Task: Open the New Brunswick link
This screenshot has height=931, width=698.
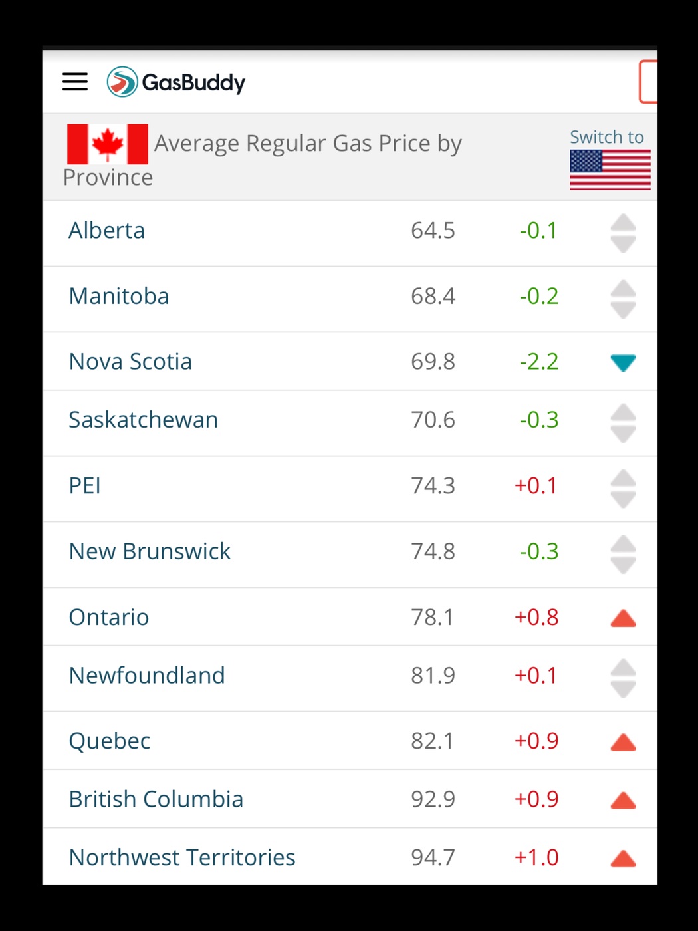Action: (x=150, y=551)
